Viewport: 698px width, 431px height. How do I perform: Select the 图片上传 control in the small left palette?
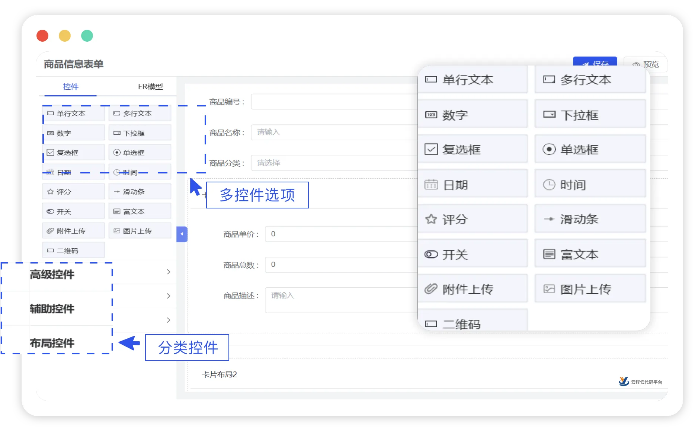[140, 231]
